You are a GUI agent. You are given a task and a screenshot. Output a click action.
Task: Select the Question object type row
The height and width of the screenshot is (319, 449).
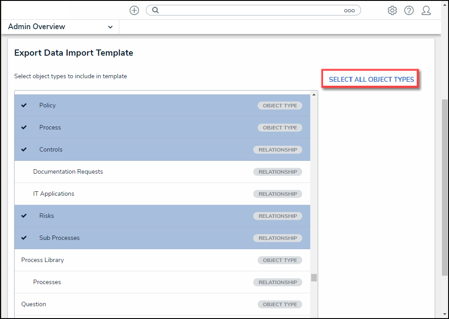(x=162, y=304)
